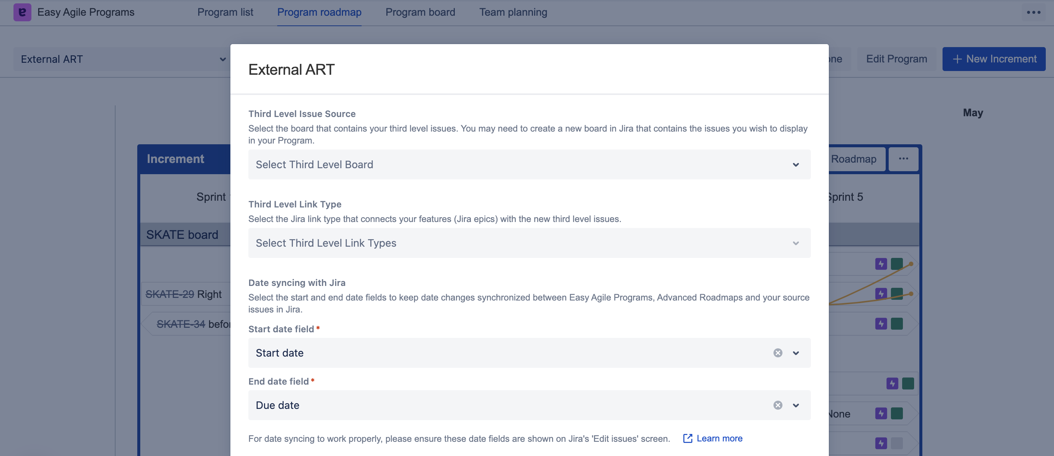1054x456 pixels.
Task: Click the New Increment button
Action: pyautogui.click(x=993, y=59)
